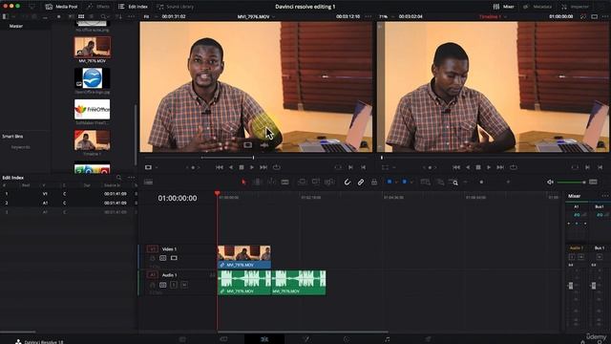
Task: Play the timeline viewer forward
Action: coord(489,167)
